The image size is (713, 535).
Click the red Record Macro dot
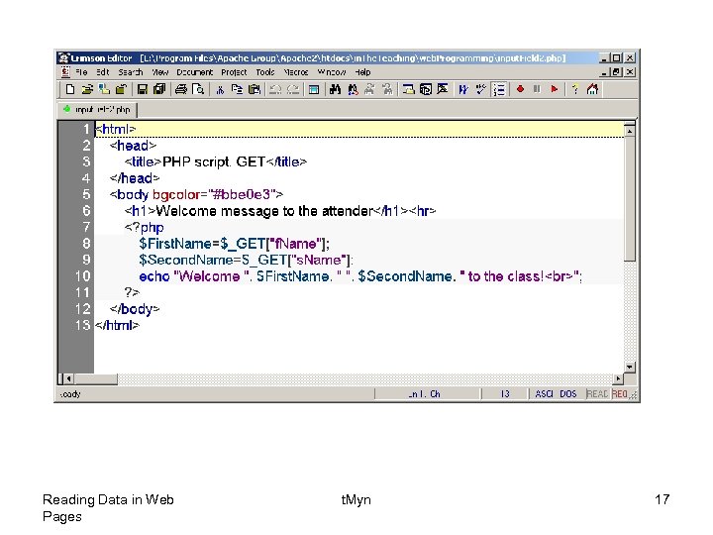pyautogui.click(x=520, y=89)
